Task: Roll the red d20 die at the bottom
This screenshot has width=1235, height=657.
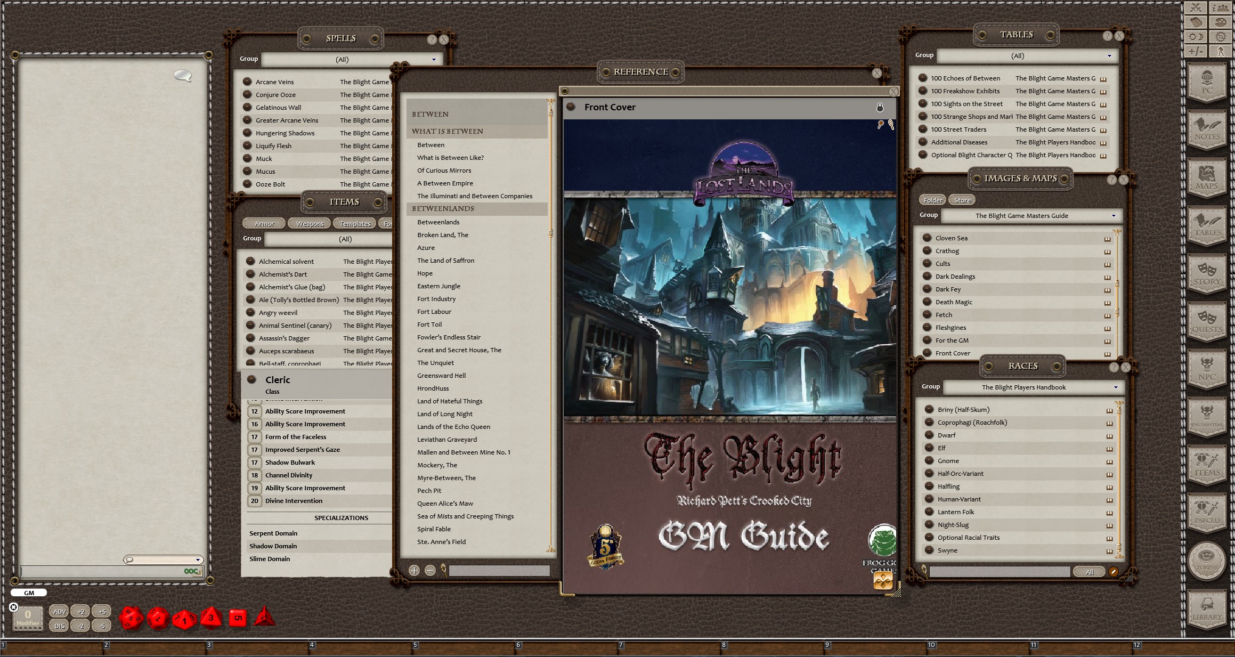Action: point(131,618)
